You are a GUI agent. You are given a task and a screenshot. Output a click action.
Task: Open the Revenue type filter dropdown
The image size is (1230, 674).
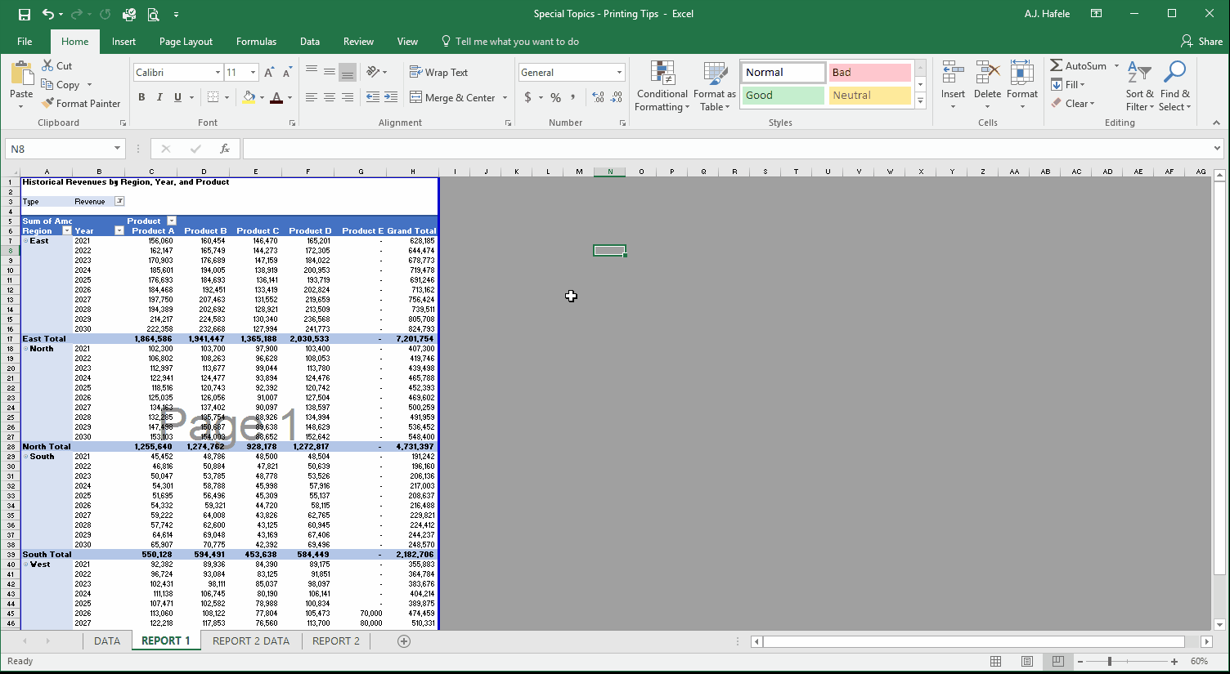coord(119,201)
